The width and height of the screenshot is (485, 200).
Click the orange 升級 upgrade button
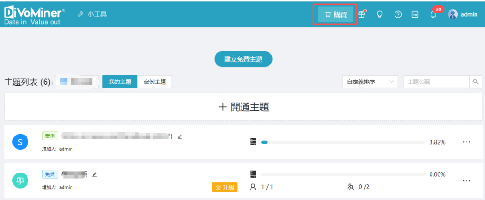[x=225, y=187]
